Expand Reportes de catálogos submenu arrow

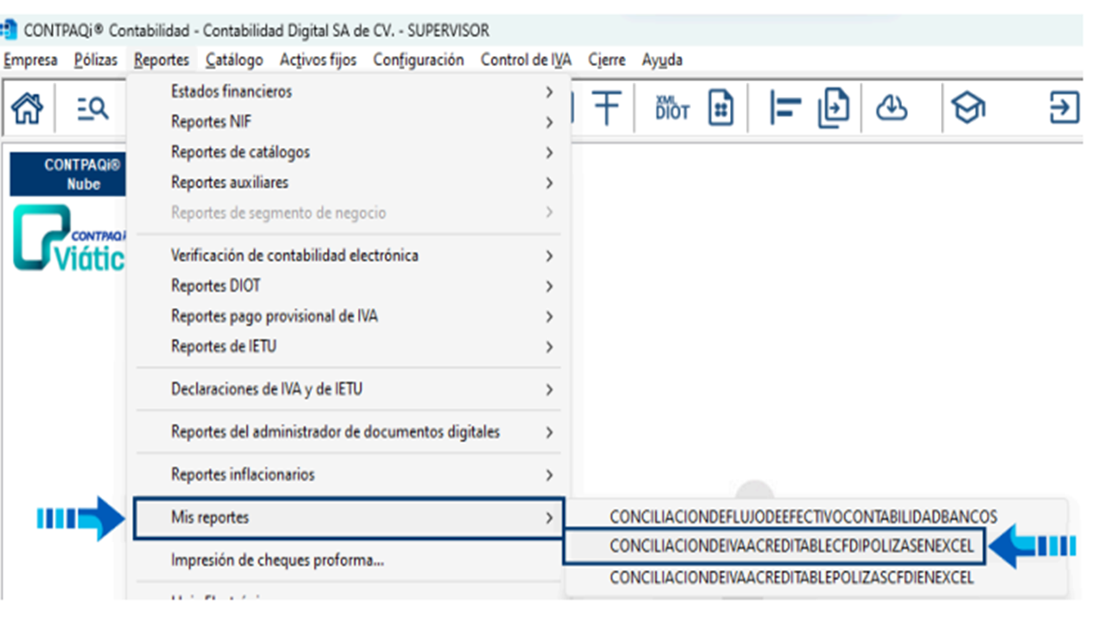click(x=549, y=152)
